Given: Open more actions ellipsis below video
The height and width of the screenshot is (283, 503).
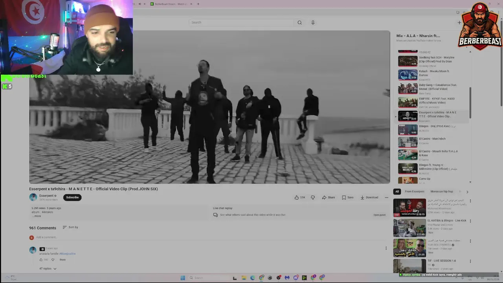Looking at the screenshot, I should 386,197.
